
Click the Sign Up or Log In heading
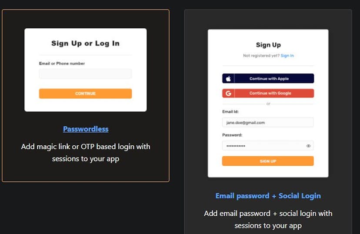pos(85,43)
